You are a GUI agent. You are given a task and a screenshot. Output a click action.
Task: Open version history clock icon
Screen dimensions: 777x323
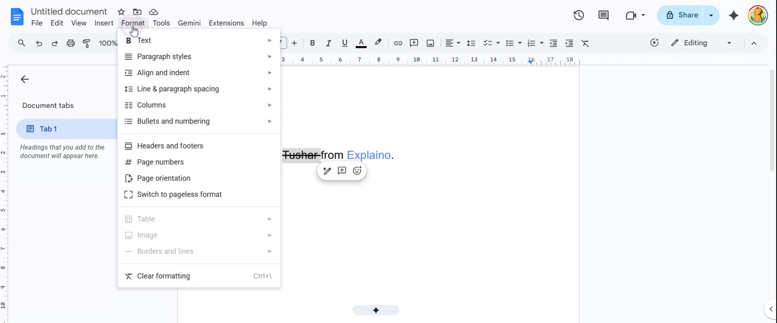point(578,15)
